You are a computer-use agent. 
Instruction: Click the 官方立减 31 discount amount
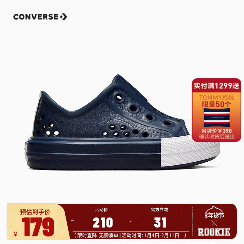(160, 223)
